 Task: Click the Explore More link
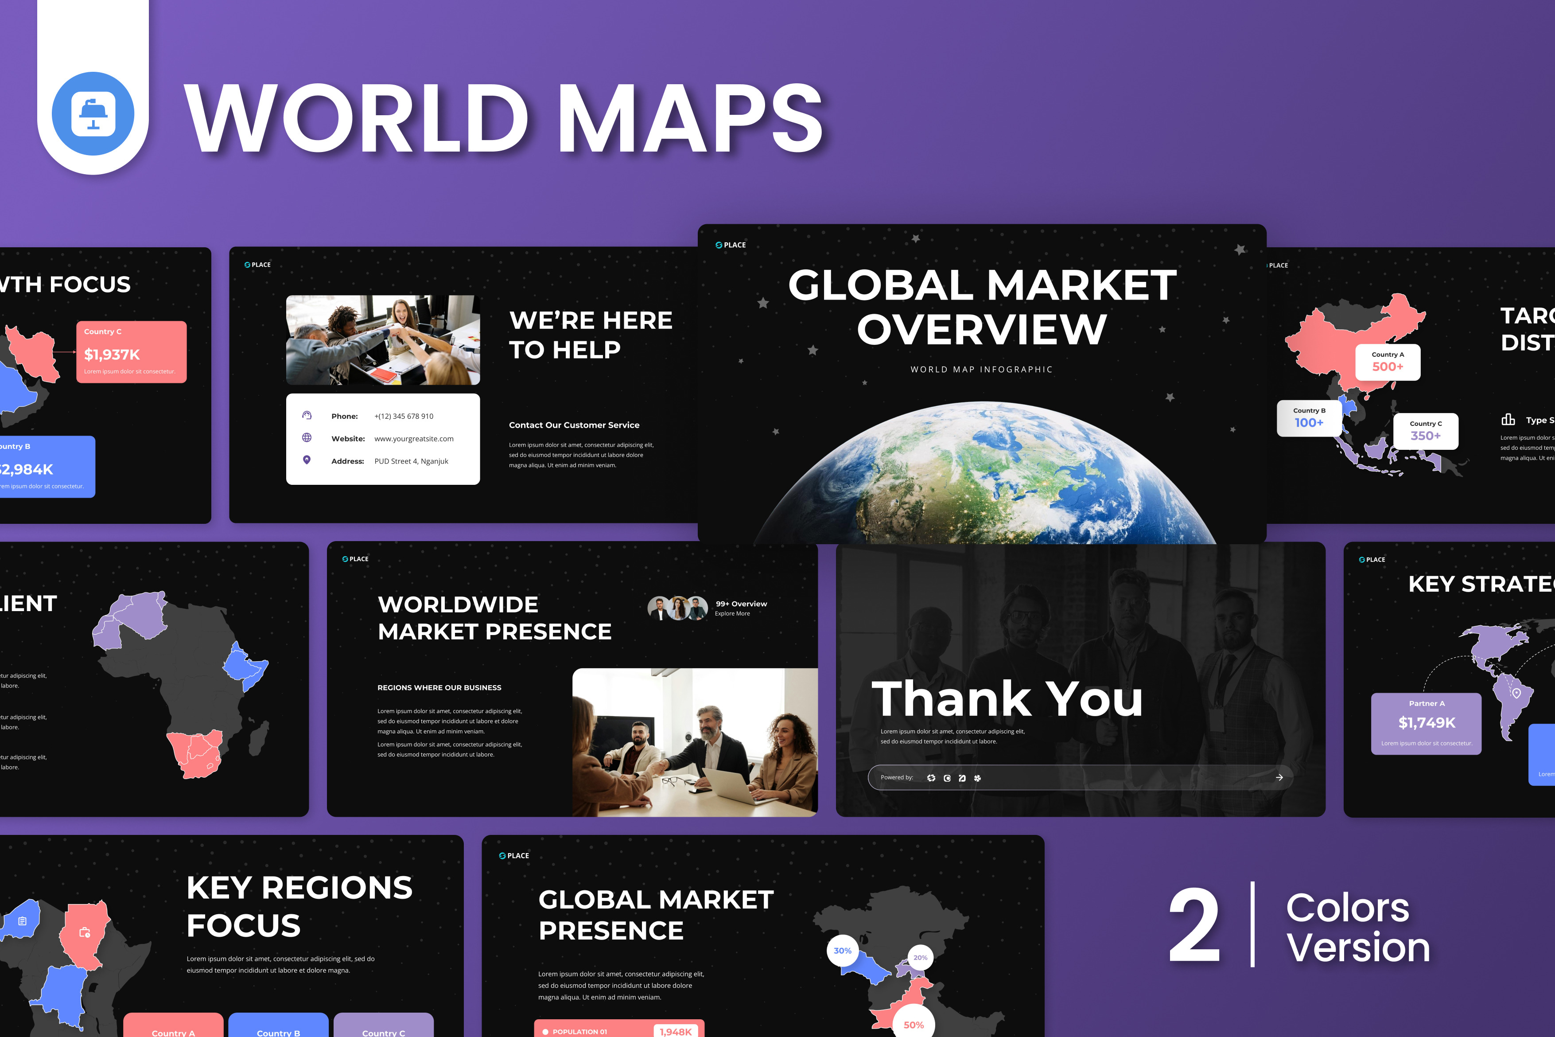click(x=732, y=614)
